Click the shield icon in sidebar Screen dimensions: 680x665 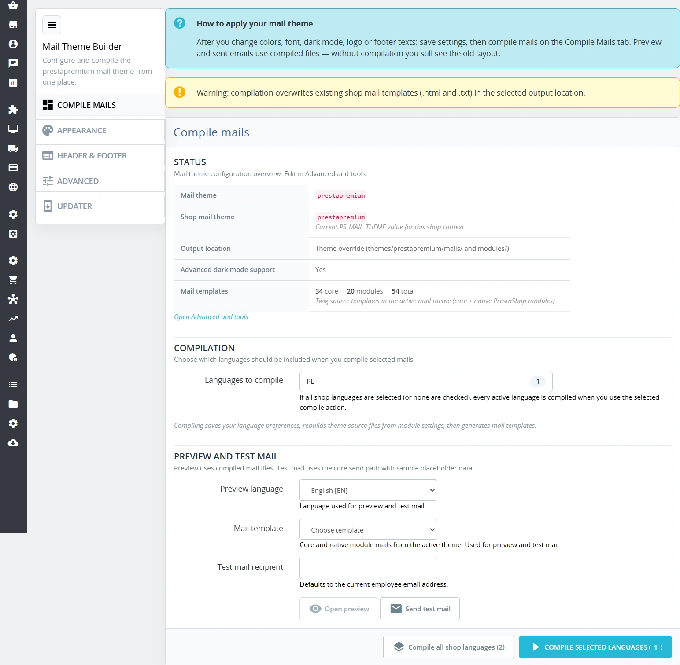[13, 357]
